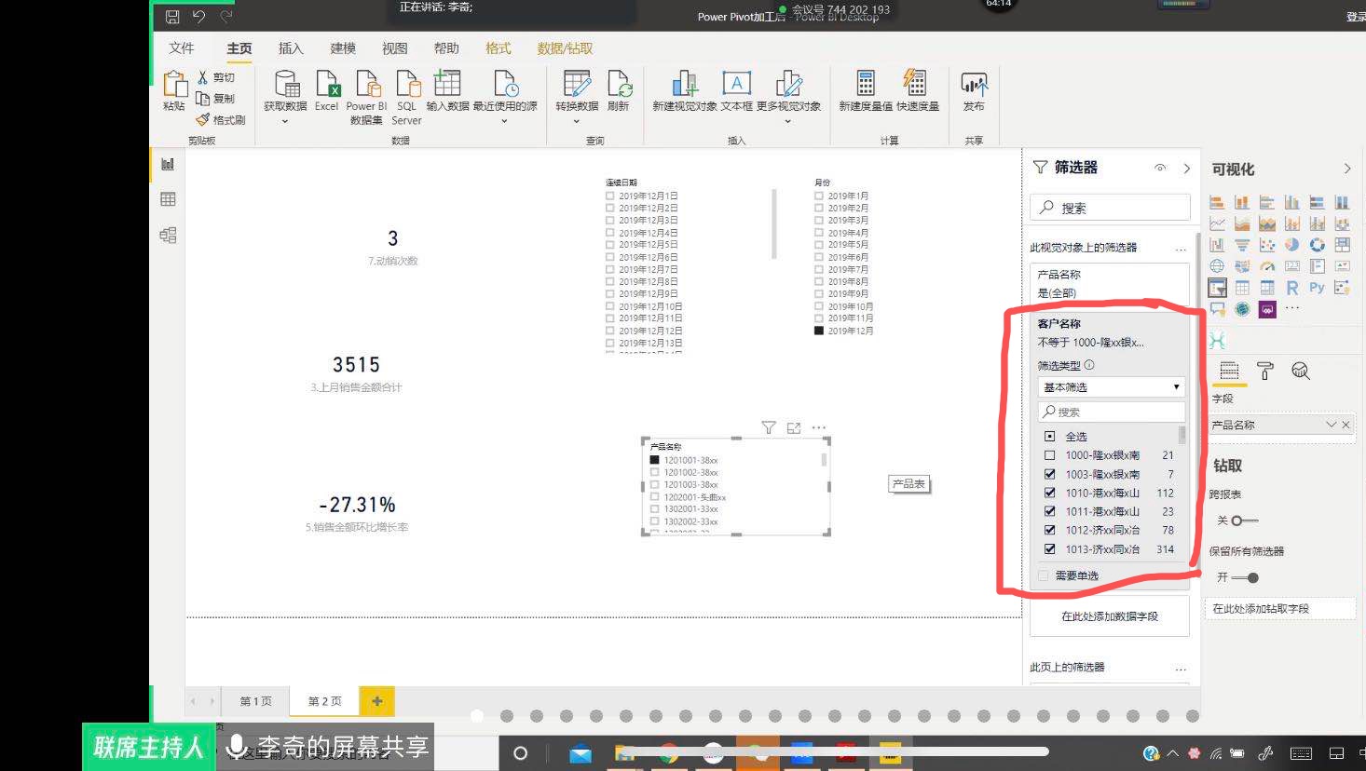Image resolution: width=1366 pixels, height=771 pixels.
Task: Uncheck the 1013-济xx同x治 checkbox
Action: 1050,549
